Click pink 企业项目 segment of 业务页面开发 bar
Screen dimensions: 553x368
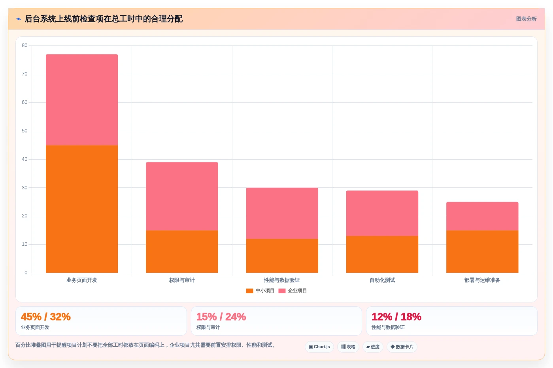82,100
